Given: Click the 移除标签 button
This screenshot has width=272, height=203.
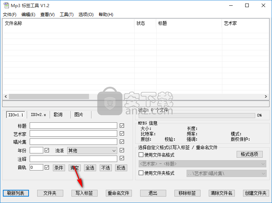Looking at the screenshot, I should [x=187, y=193].
